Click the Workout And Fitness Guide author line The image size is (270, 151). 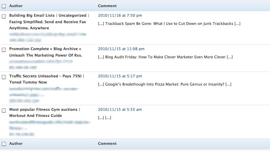click(x=36, y=116)
